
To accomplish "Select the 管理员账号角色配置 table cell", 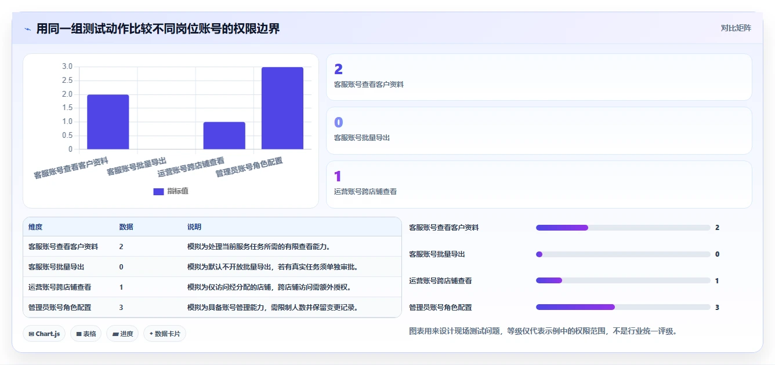I will coord(60,307).
